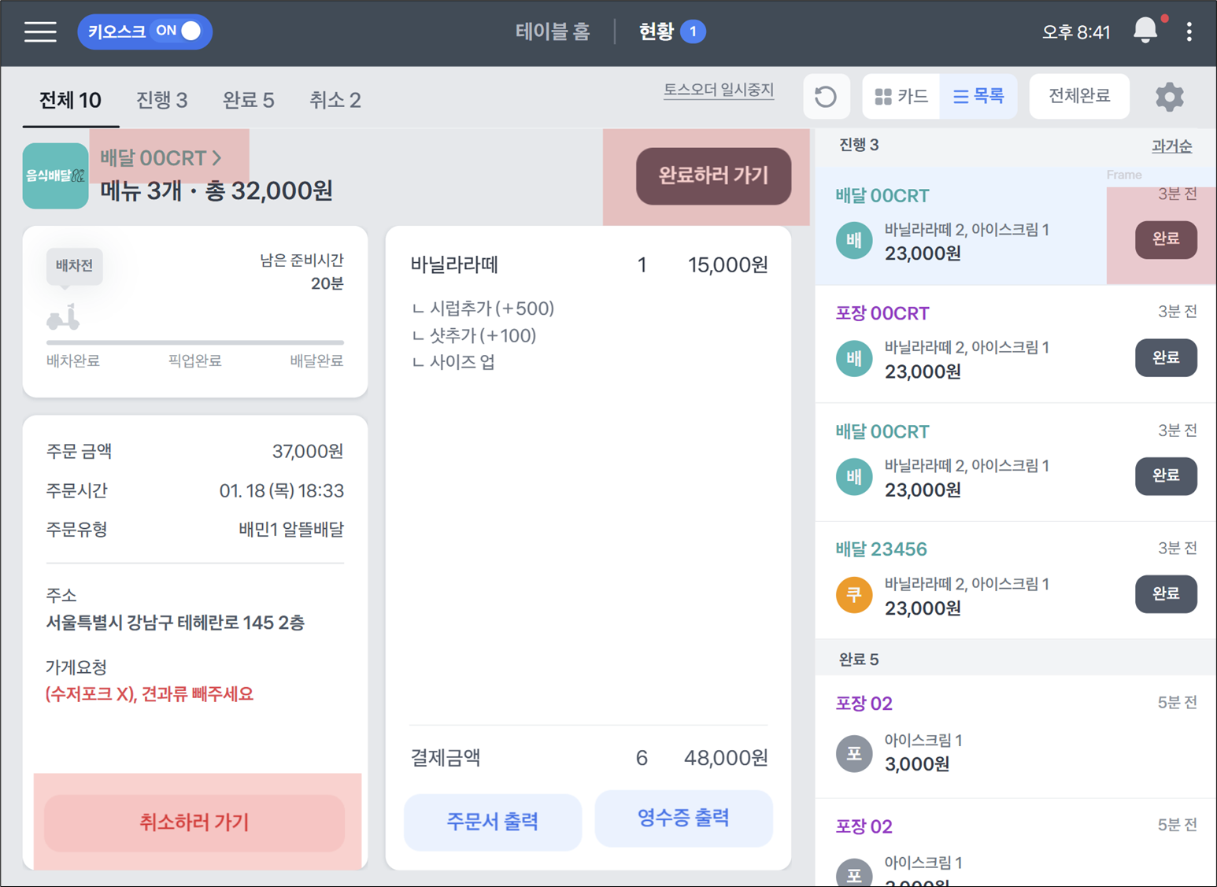Image resolution: width=1217 pixels, height=887 pixels.
Task: Open the hamburger menu
Action: pos(40,31)
